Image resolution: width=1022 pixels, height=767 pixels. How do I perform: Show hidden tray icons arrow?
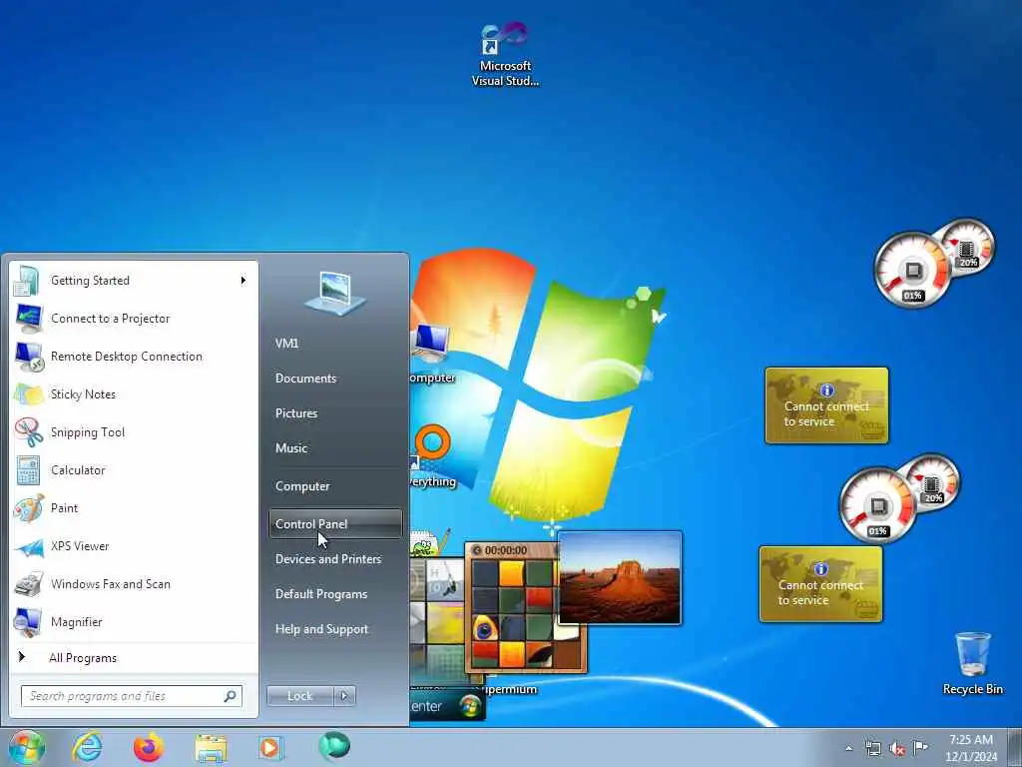pyautogui.click(x=848, y=749)
